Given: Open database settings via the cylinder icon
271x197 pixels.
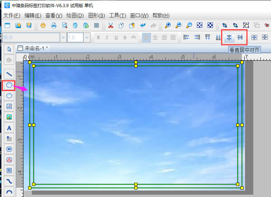Looking at the screenshot, I should [75, 25].
